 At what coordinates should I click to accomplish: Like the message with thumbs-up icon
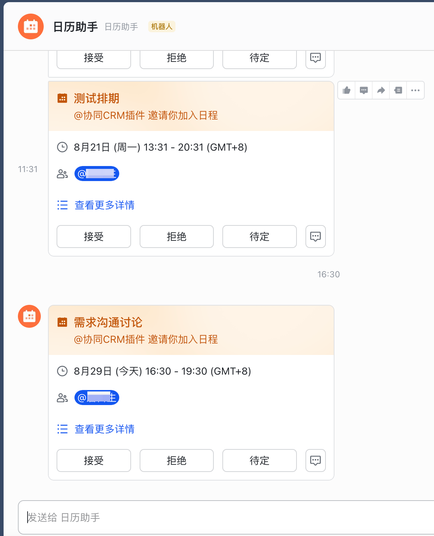coord(346,90)
